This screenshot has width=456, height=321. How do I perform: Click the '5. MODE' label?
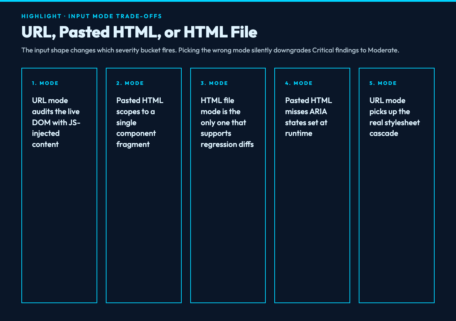click(383, 83)
